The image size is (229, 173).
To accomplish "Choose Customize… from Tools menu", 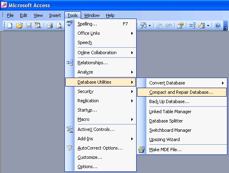I will [101, 157].
